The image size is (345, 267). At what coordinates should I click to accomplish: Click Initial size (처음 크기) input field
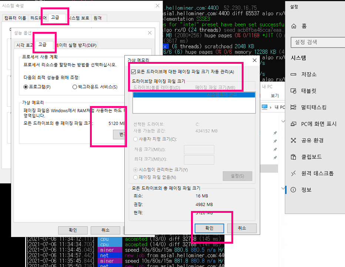pyautogui.click(x=199, y=149)
